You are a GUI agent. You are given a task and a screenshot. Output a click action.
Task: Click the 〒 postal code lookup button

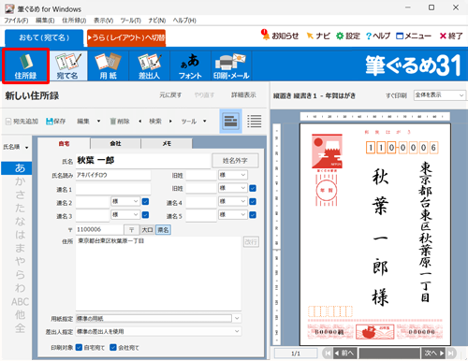pos(131,230)
